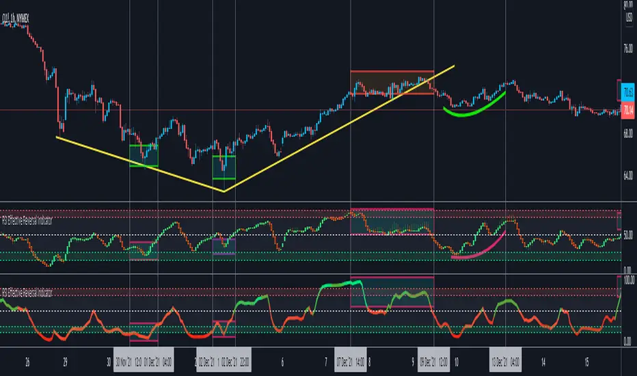Click the upper RSI Effective Reversal Indicator label
This screenshot has width=637, height=376.
point(27,221)
